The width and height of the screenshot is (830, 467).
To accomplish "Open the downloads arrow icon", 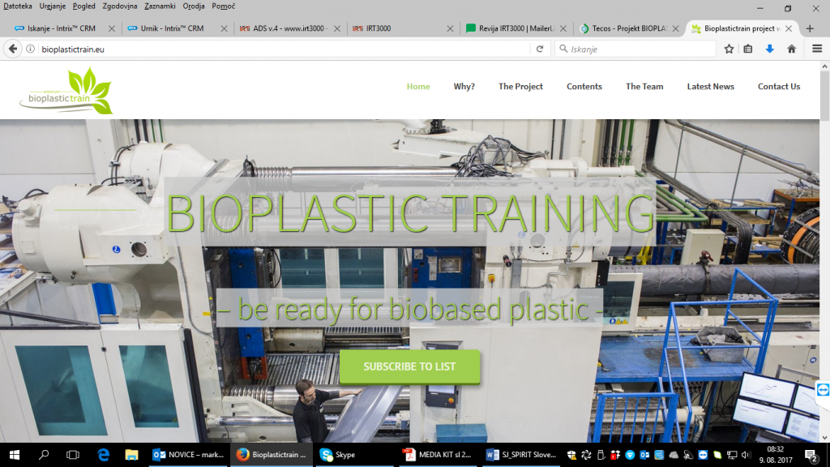I will [770, 49].
